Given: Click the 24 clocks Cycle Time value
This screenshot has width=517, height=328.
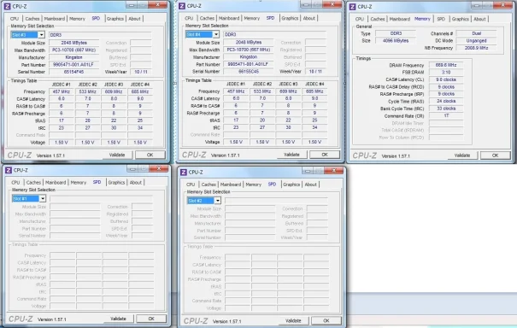Looking at the screenshot, I should pos(446,101).
